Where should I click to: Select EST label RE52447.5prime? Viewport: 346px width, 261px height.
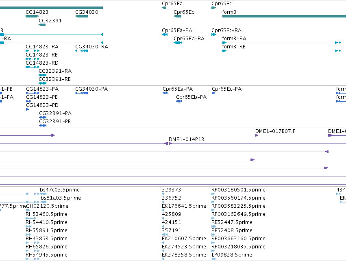click(232, 223)
